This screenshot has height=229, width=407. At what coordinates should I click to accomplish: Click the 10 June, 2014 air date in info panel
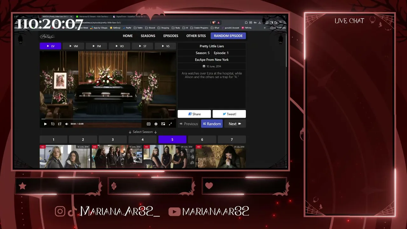(212, 66)
